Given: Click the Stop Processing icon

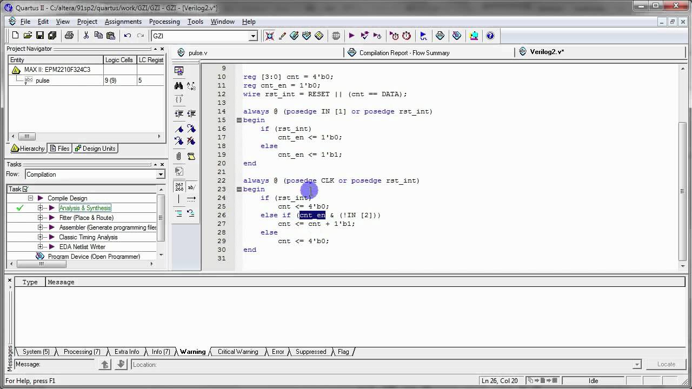Looking at the screenshot, I should 336,36.
